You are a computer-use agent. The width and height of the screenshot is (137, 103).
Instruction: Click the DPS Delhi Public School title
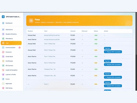click(13, 17)
